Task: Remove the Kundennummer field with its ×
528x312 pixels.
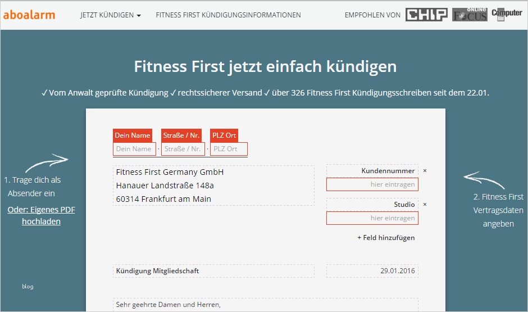Action: (x=425, y=171)
